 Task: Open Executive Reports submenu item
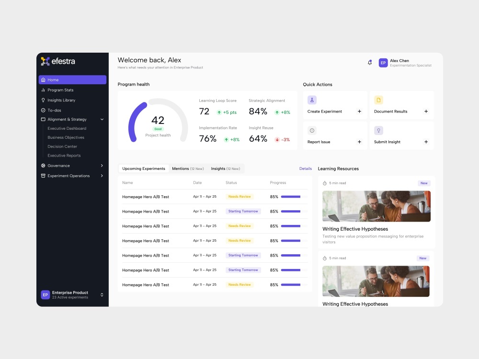64,156
